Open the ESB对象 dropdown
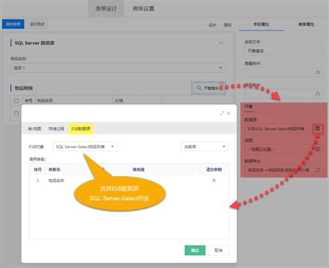 85,147
